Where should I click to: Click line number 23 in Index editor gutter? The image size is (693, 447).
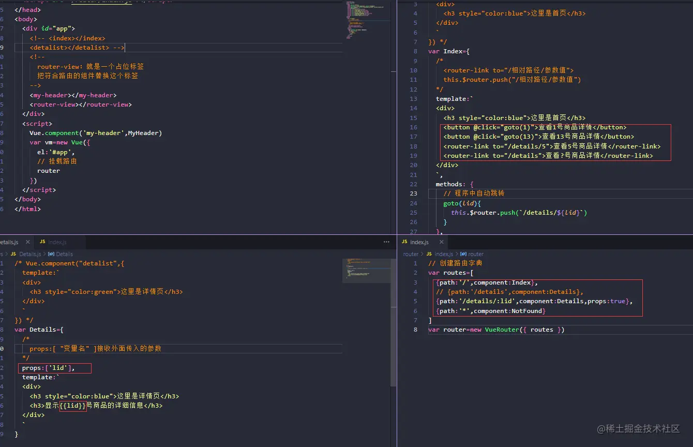point(413,193)
